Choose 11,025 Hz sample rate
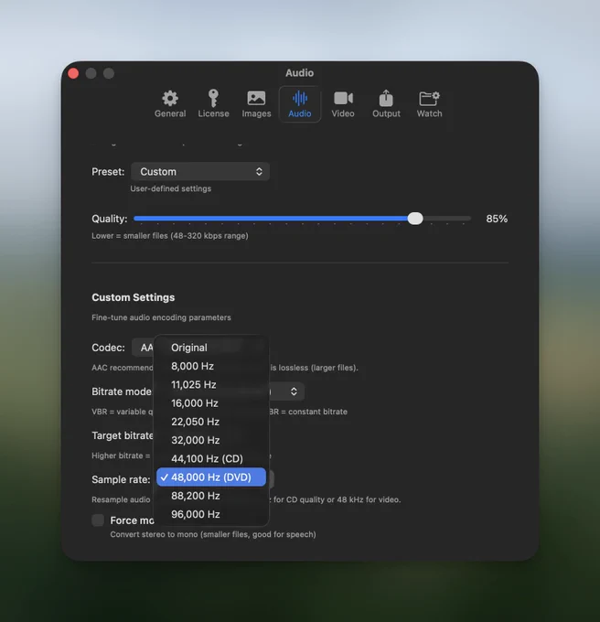 click(211, 385)
